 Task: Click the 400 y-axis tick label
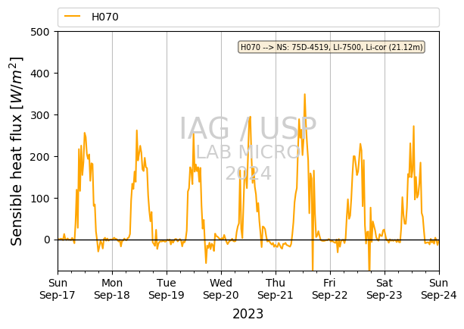pos(40,74)
